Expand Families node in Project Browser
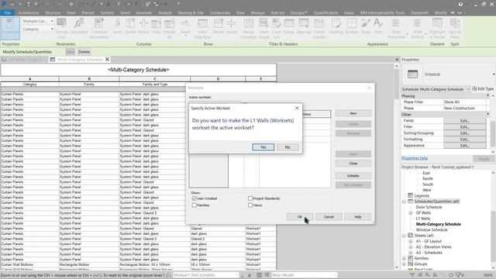 click(405, 258)
